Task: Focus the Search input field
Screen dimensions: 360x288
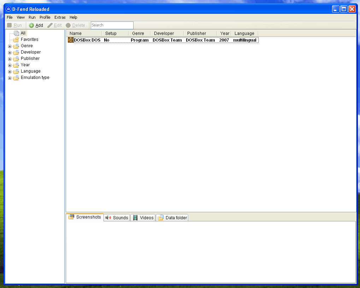Action: click(112, 25)
